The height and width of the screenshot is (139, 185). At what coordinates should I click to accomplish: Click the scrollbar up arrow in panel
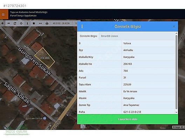tap(176, 33)
